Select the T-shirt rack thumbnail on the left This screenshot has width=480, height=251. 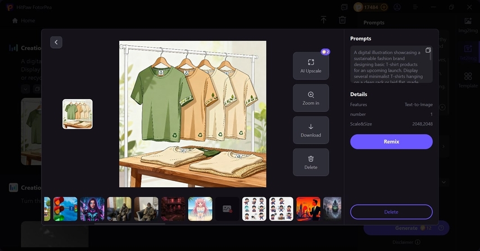[78, 114]
